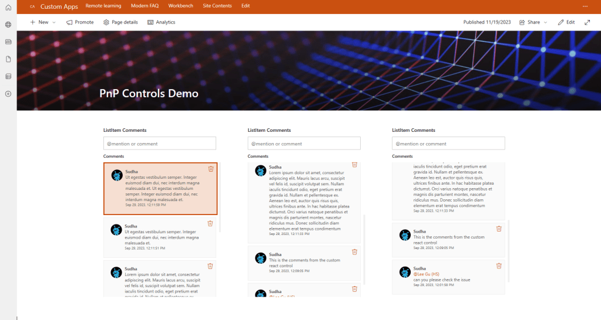Click the @Lee Gu (HS) mention link
The image size is (601, 320).
(x=426, y=274)
